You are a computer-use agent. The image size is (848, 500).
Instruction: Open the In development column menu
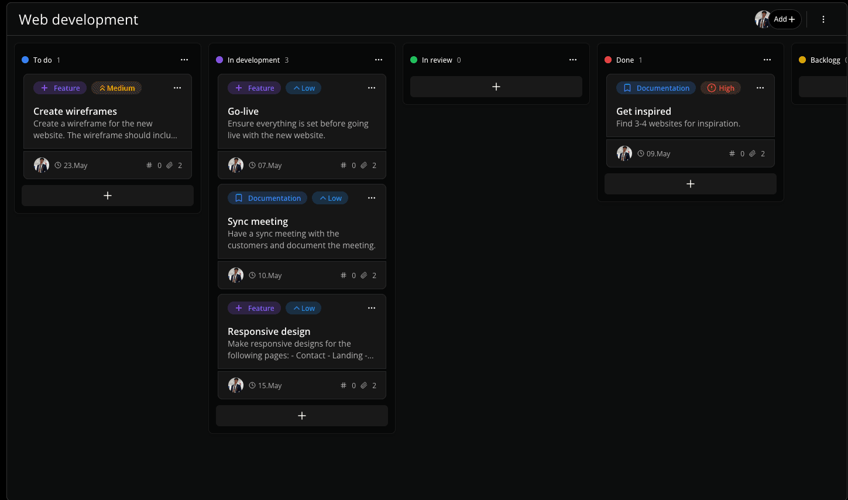coord(379,60)
